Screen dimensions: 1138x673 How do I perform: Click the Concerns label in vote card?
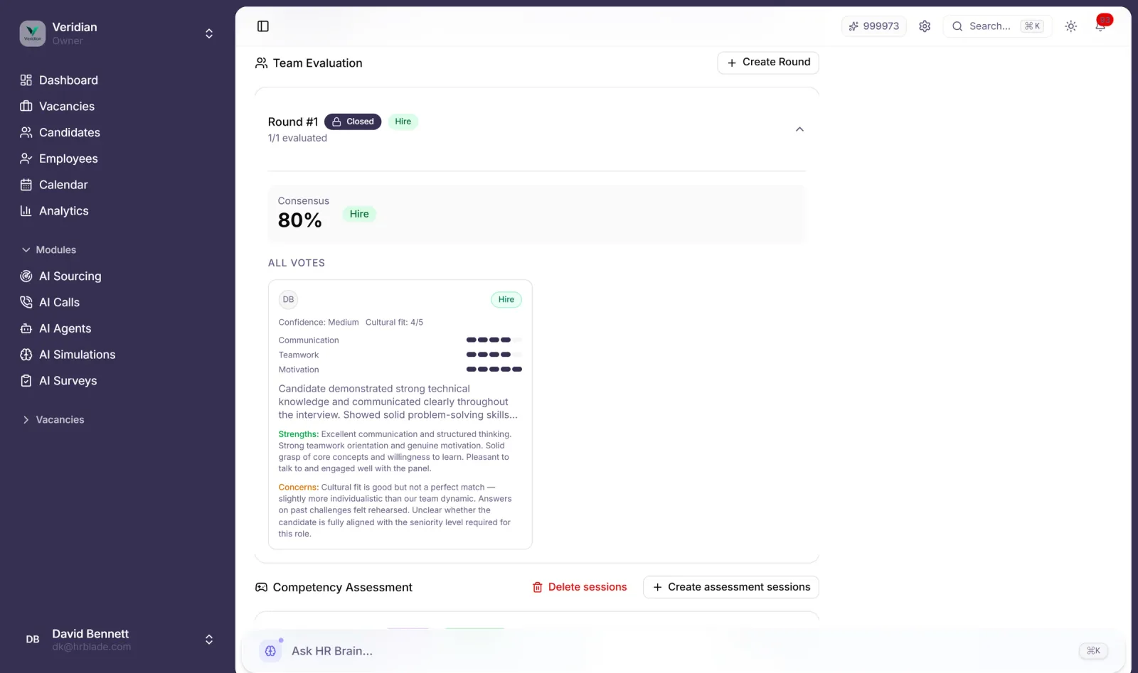tap(299, 488)
